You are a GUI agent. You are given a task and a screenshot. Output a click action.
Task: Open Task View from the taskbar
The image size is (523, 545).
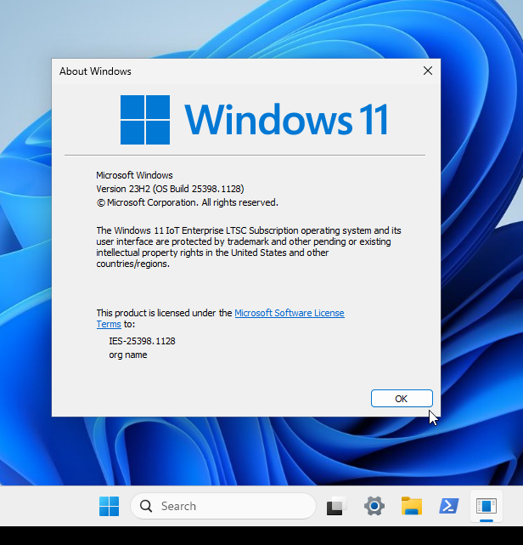[336, 506]
